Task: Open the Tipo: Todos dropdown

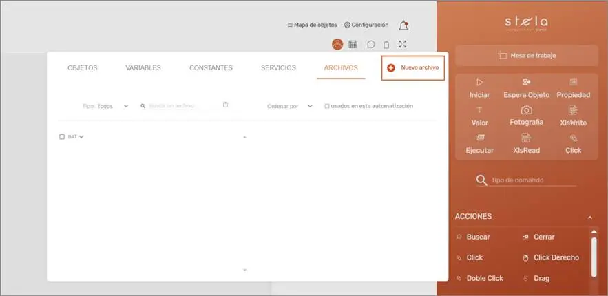Action: 105,106
